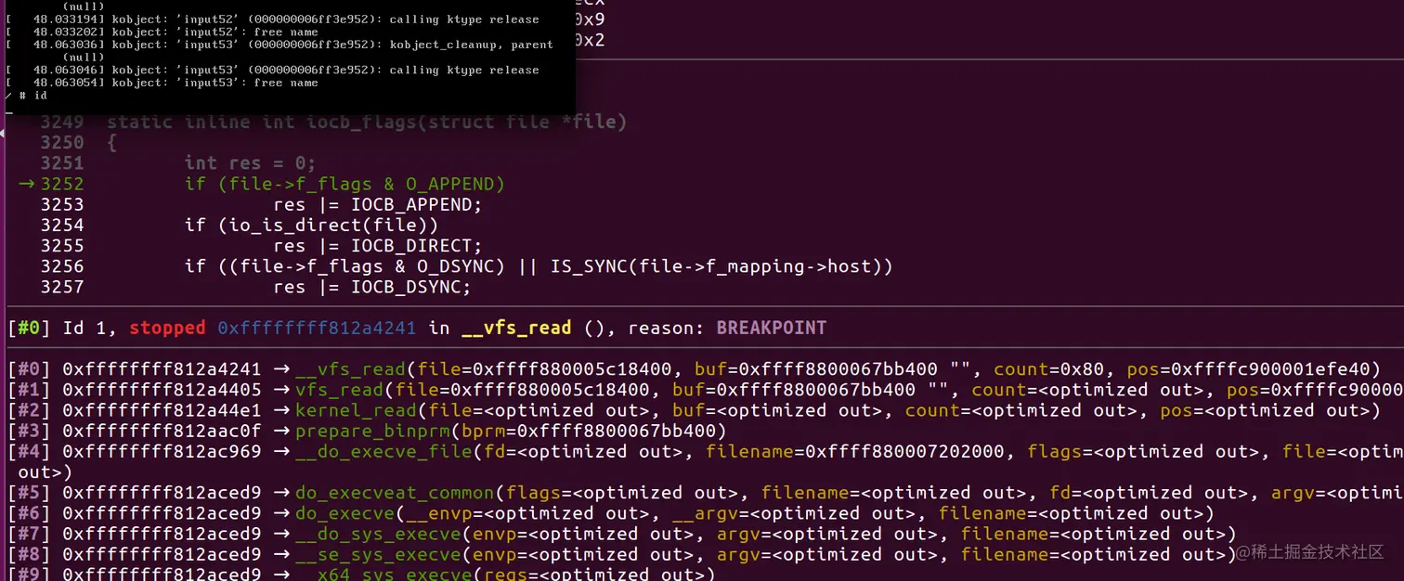Click the green arrow marker beside line 3252
The image size is (1404, 581).
click(x=26, y=184)
